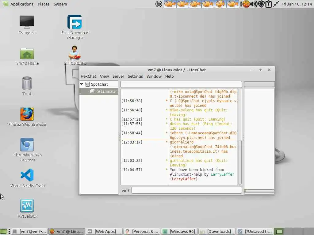Click the SpotChat server icon in tree
The width and height of the screenshot is (314, 235).
[x=87, y=84]
